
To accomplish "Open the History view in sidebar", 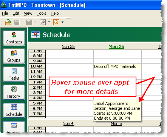I will pyautogui.click(x=14, y=92).
